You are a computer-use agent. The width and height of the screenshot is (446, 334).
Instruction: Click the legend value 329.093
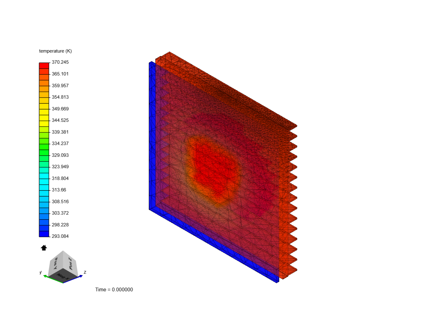[60, 155]
